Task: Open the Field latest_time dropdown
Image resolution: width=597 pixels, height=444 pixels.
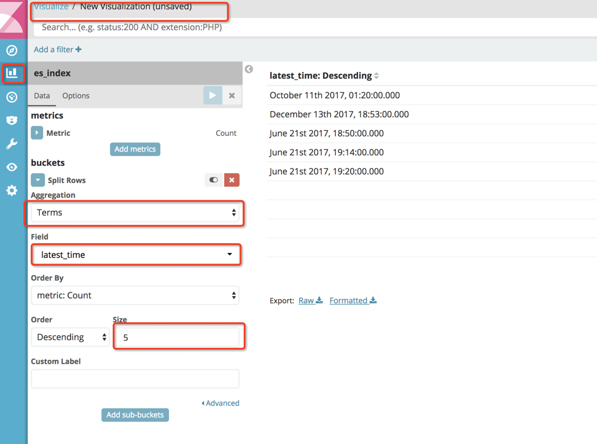Action: (x=135, y=254)
